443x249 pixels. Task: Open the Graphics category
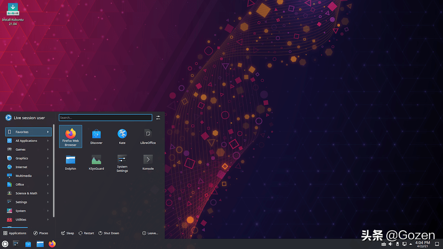[x=28, y=158]
